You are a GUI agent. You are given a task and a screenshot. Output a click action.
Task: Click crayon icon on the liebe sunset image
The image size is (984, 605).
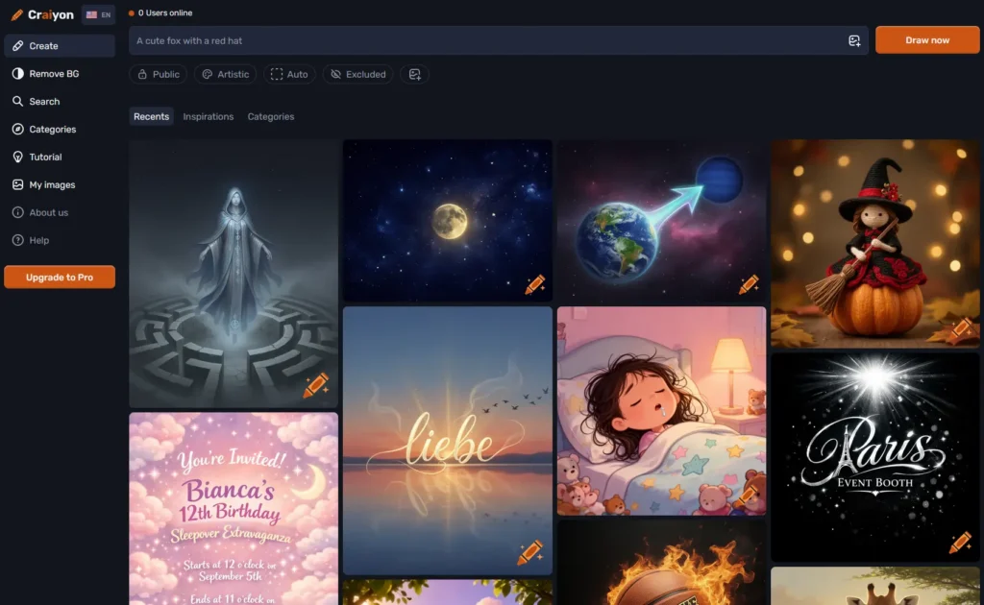[x=529, y=553]
